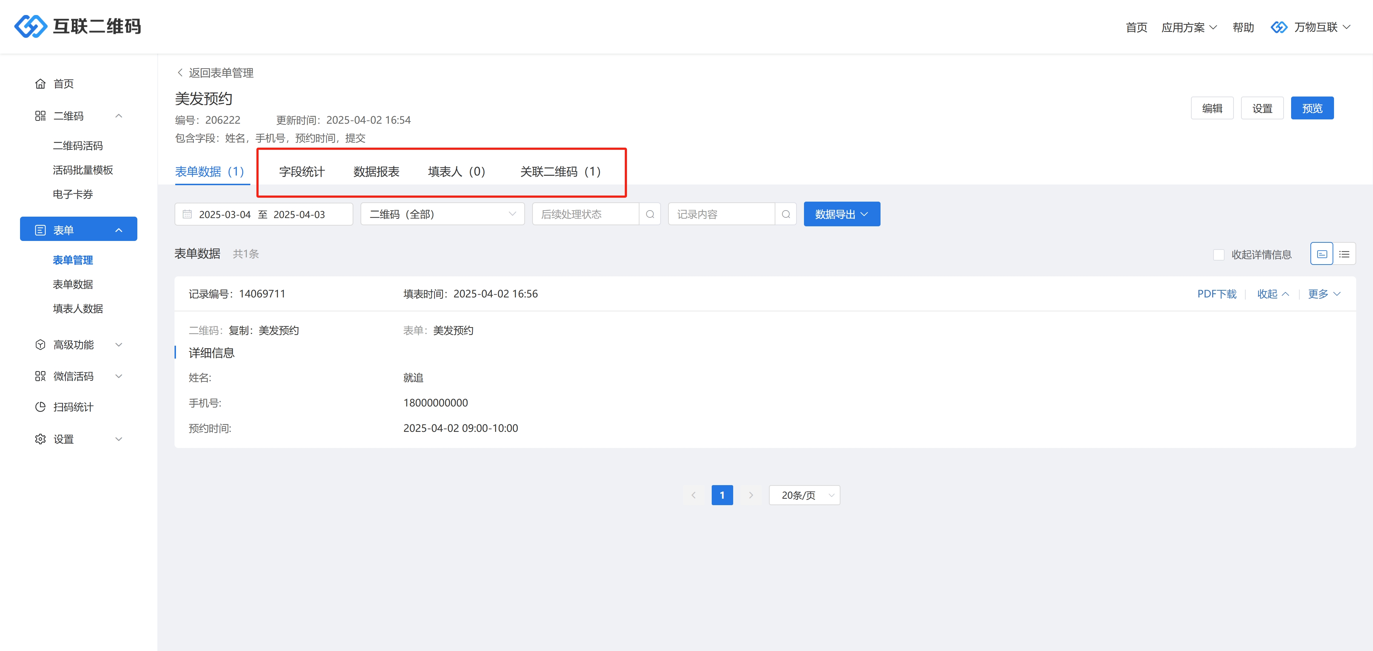1373x651 pixels.
Task: Click the blue 预览 button
Action: pos(1312,108)
